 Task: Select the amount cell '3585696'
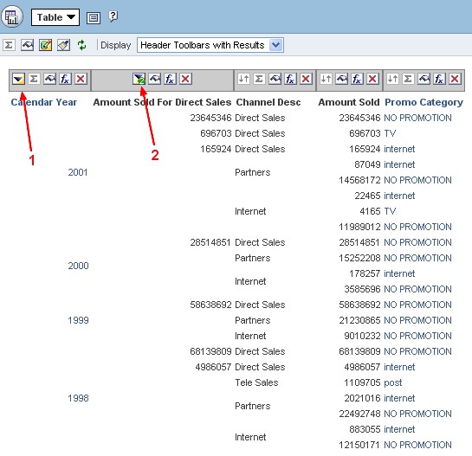362,289
